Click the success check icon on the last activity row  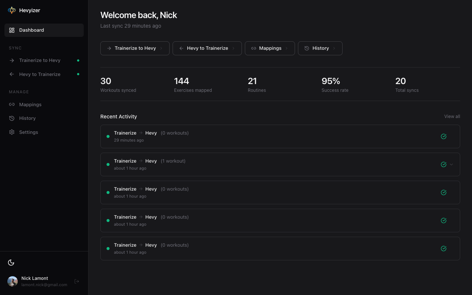click(444, 249)
